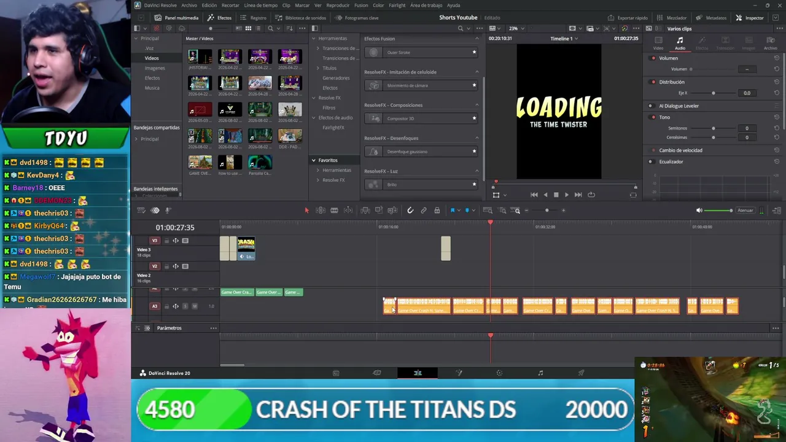Image resolution: width=786 pixels, height=442 pixels.
Task: Open the Edición menu
Action: pos(209,6)
